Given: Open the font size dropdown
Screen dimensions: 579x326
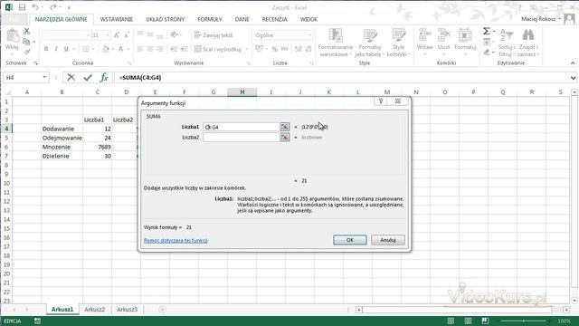Looking at the screenshot, I should pyautogui.click(x=108, y=35).
